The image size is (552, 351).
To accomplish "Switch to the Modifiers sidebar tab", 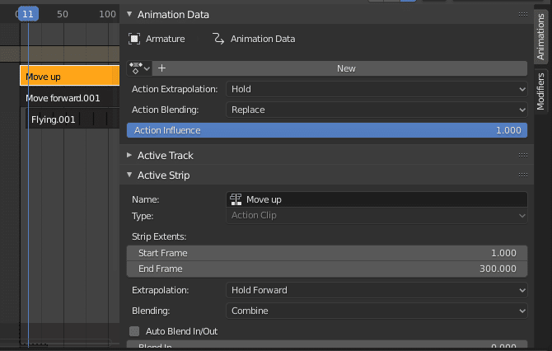I will click(x=541, y=91).
